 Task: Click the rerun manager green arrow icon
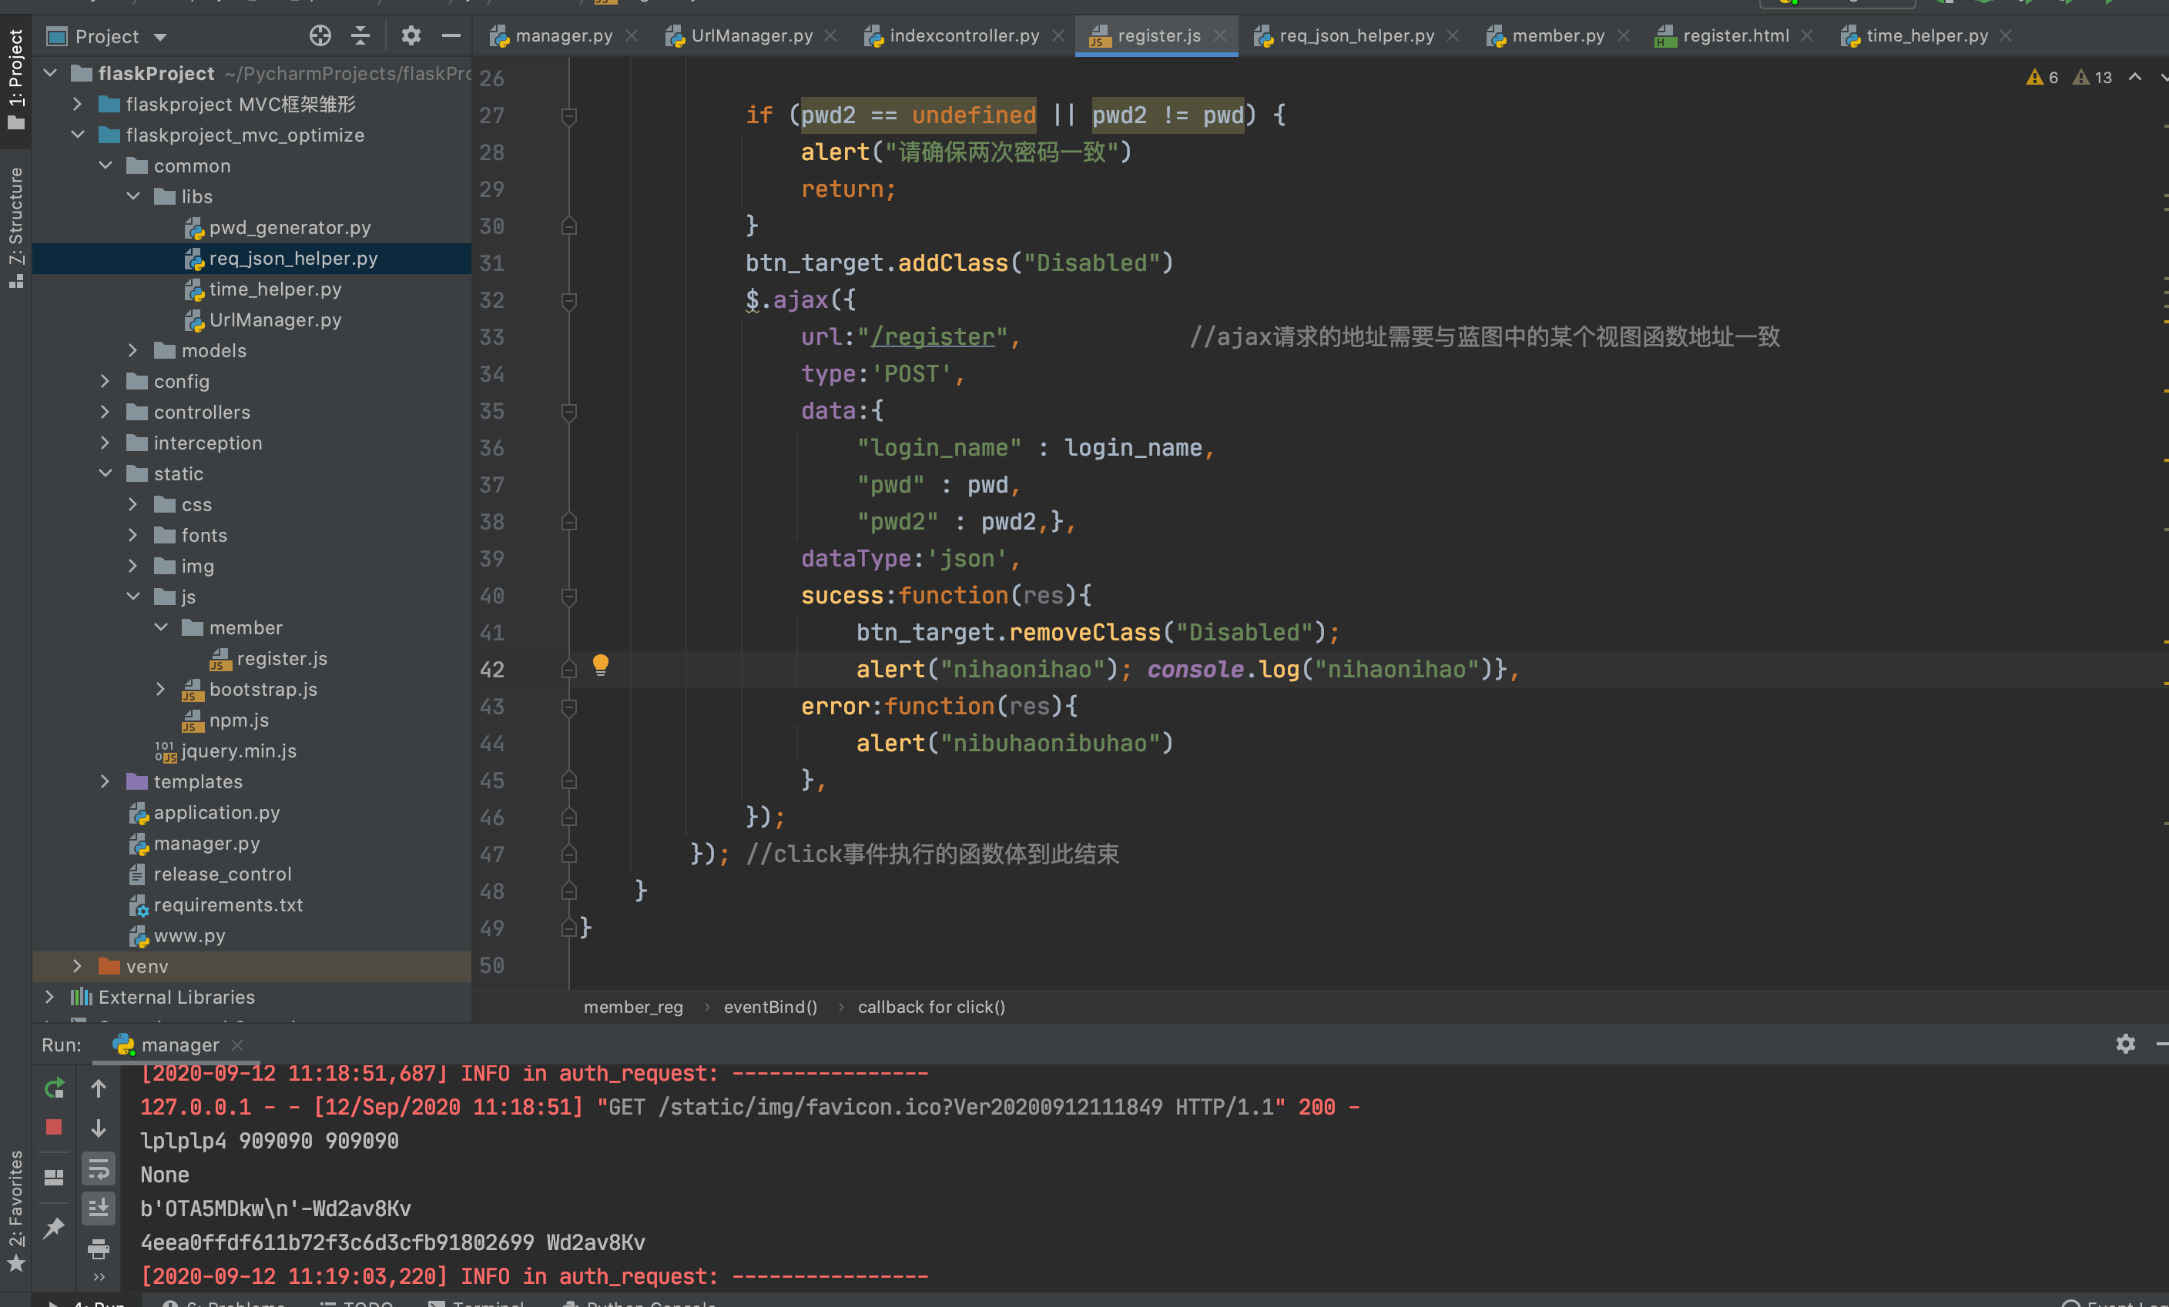(x=54, y=1088)
